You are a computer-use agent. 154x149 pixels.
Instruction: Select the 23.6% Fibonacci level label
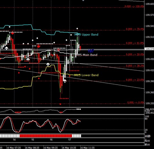coord(135,80)
